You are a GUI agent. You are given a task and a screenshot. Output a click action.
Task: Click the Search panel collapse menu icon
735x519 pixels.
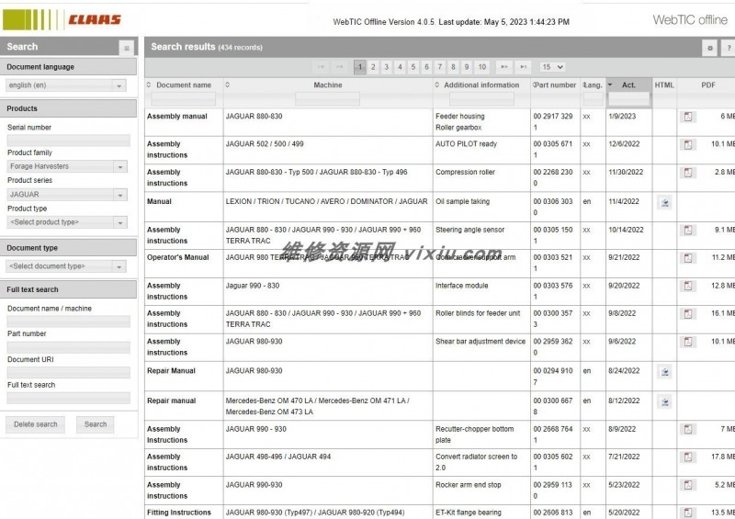(x=126, y=48)
